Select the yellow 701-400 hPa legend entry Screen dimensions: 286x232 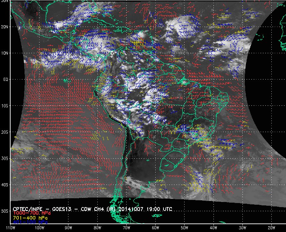[30, 218]
